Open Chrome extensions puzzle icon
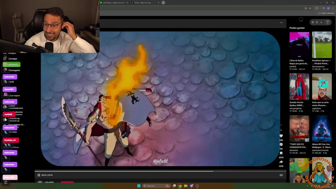Screen dimensions: 336x189 [317, 8]
